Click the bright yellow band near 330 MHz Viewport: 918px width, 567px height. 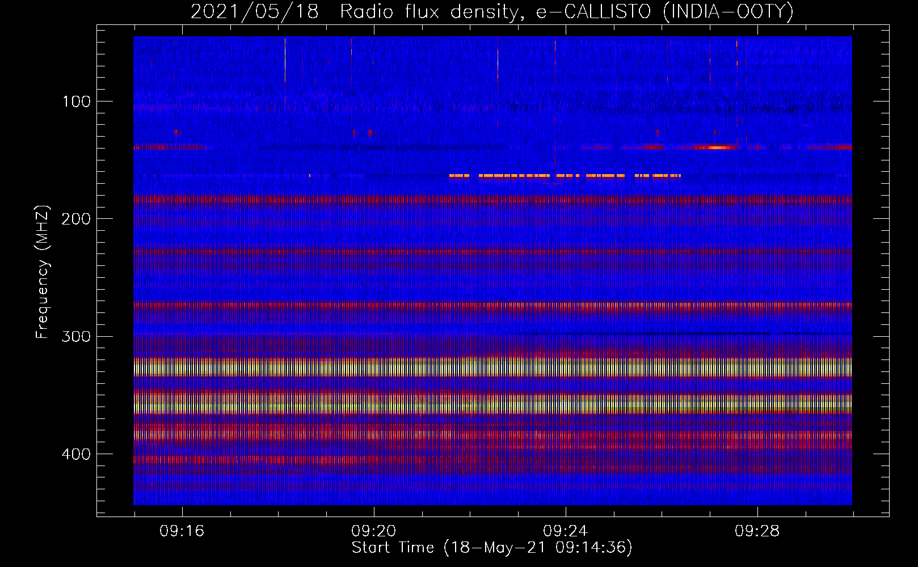tap(492, 367)
